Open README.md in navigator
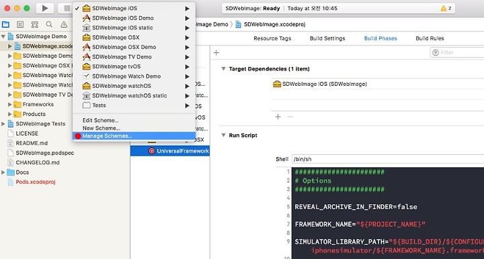This screenshot has width=484, height=259. pyautogui.click(x=32, y=143)
